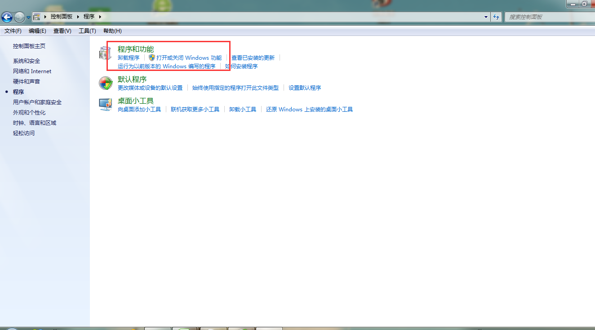Open 轻松访问 in sidebar
The image size is (595, 330).
point(24,133)
